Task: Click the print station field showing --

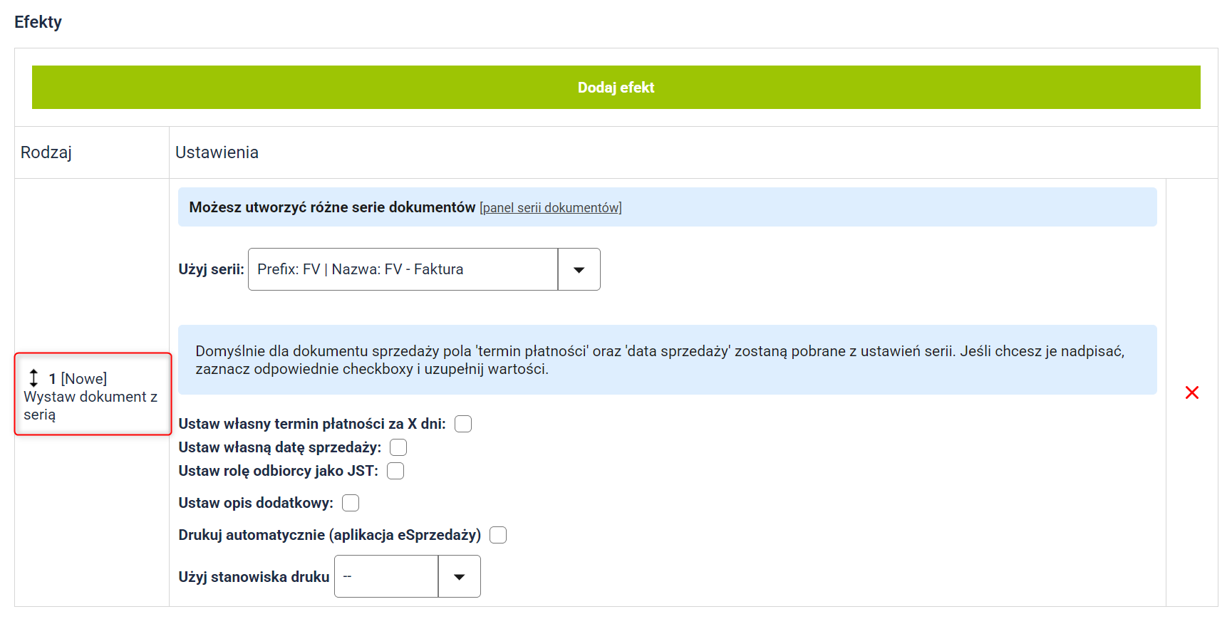Action: click(386, 576)
